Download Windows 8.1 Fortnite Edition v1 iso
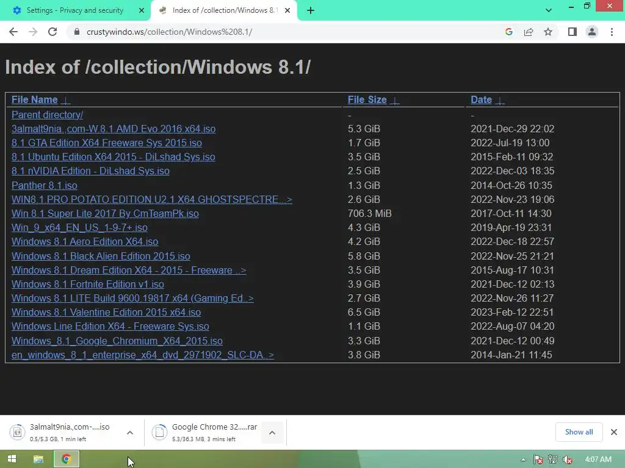Screen dimensions: 625x468 pyautogui.click(x=88, y=284)
